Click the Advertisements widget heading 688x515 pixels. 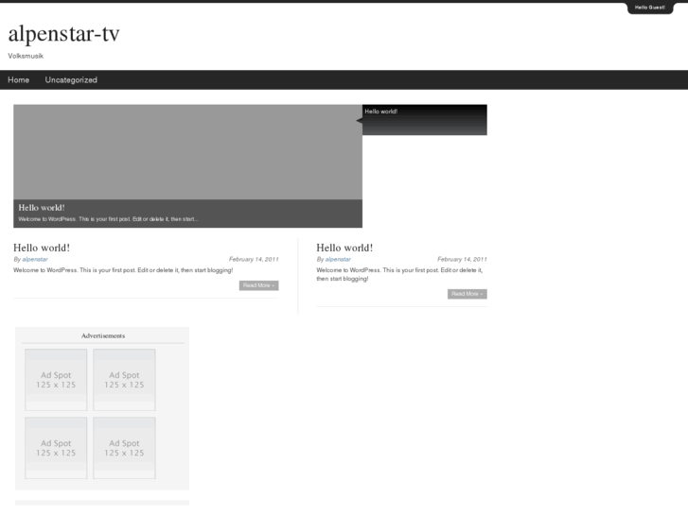pyautogui.click(x=103, y=335)
